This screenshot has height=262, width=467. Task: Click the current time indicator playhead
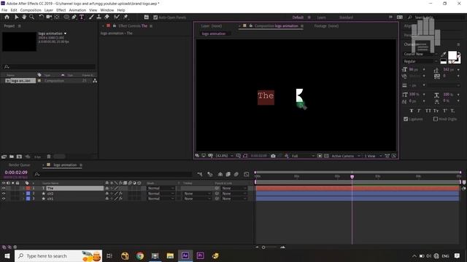(352, 177)
